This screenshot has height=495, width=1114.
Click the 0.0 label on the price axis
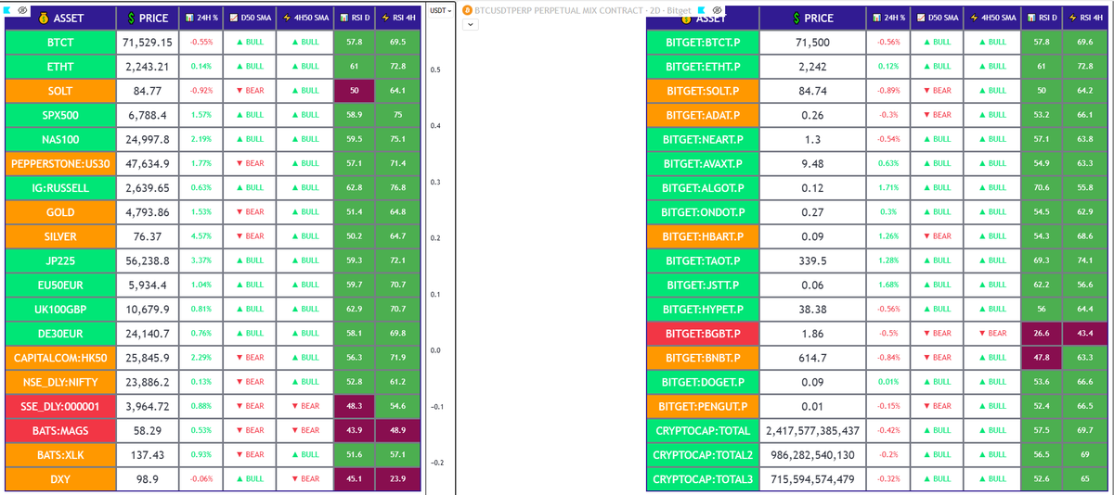click(435, 350)
